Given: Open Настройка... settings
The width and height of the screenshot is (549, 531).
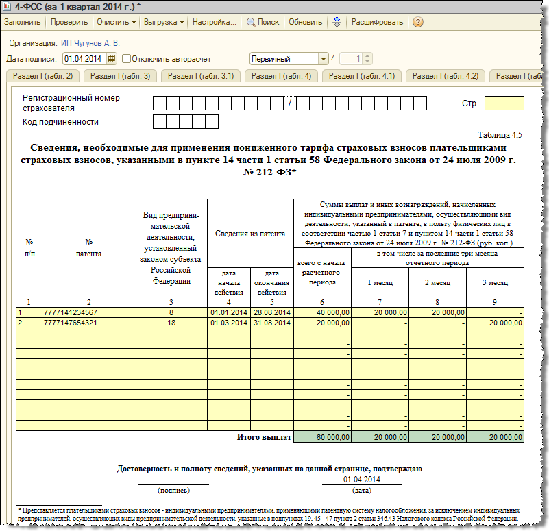Looking at the screenshot, I should coord(214,22).
